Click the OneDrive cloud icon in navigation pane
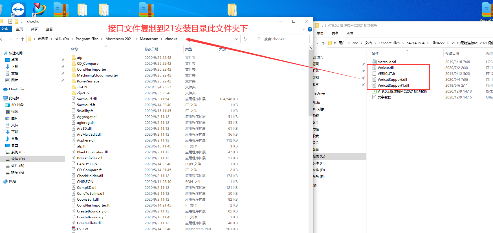The width and height of the screenshot is (493, 233). [5, 89]
